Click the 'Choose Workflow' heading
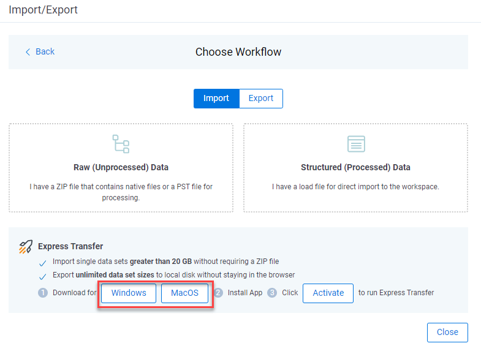Viewport: 481px width, 354px height. tap(238, 52)
